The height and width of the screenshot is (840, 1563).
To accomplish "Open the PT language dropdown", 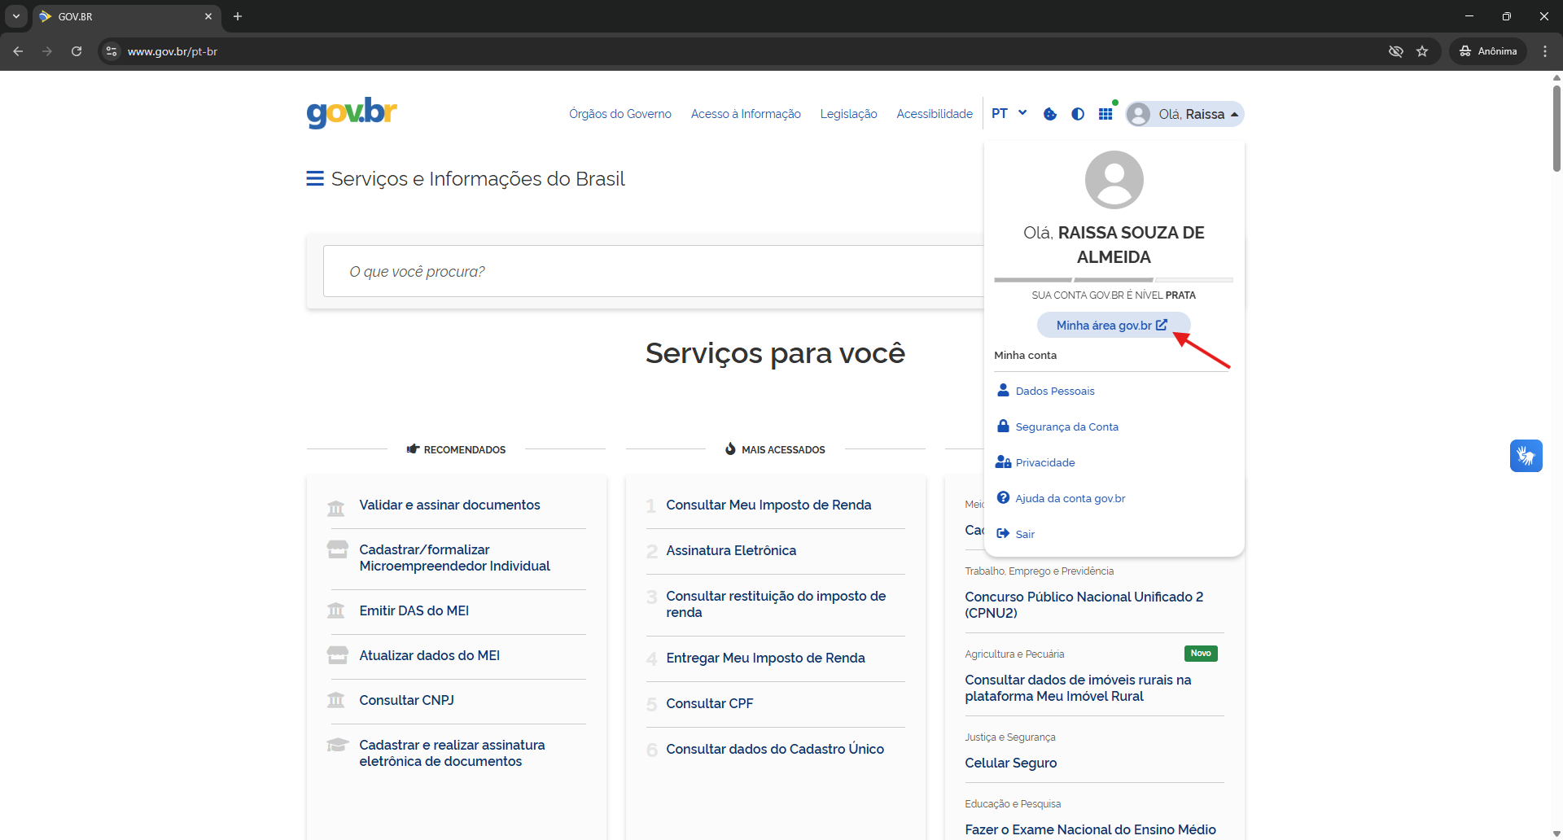I will 1009,114.
